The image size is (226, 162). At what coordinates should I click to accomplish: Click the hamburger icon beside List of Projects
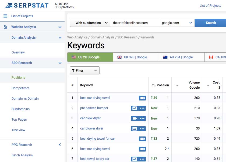[5, 16]
